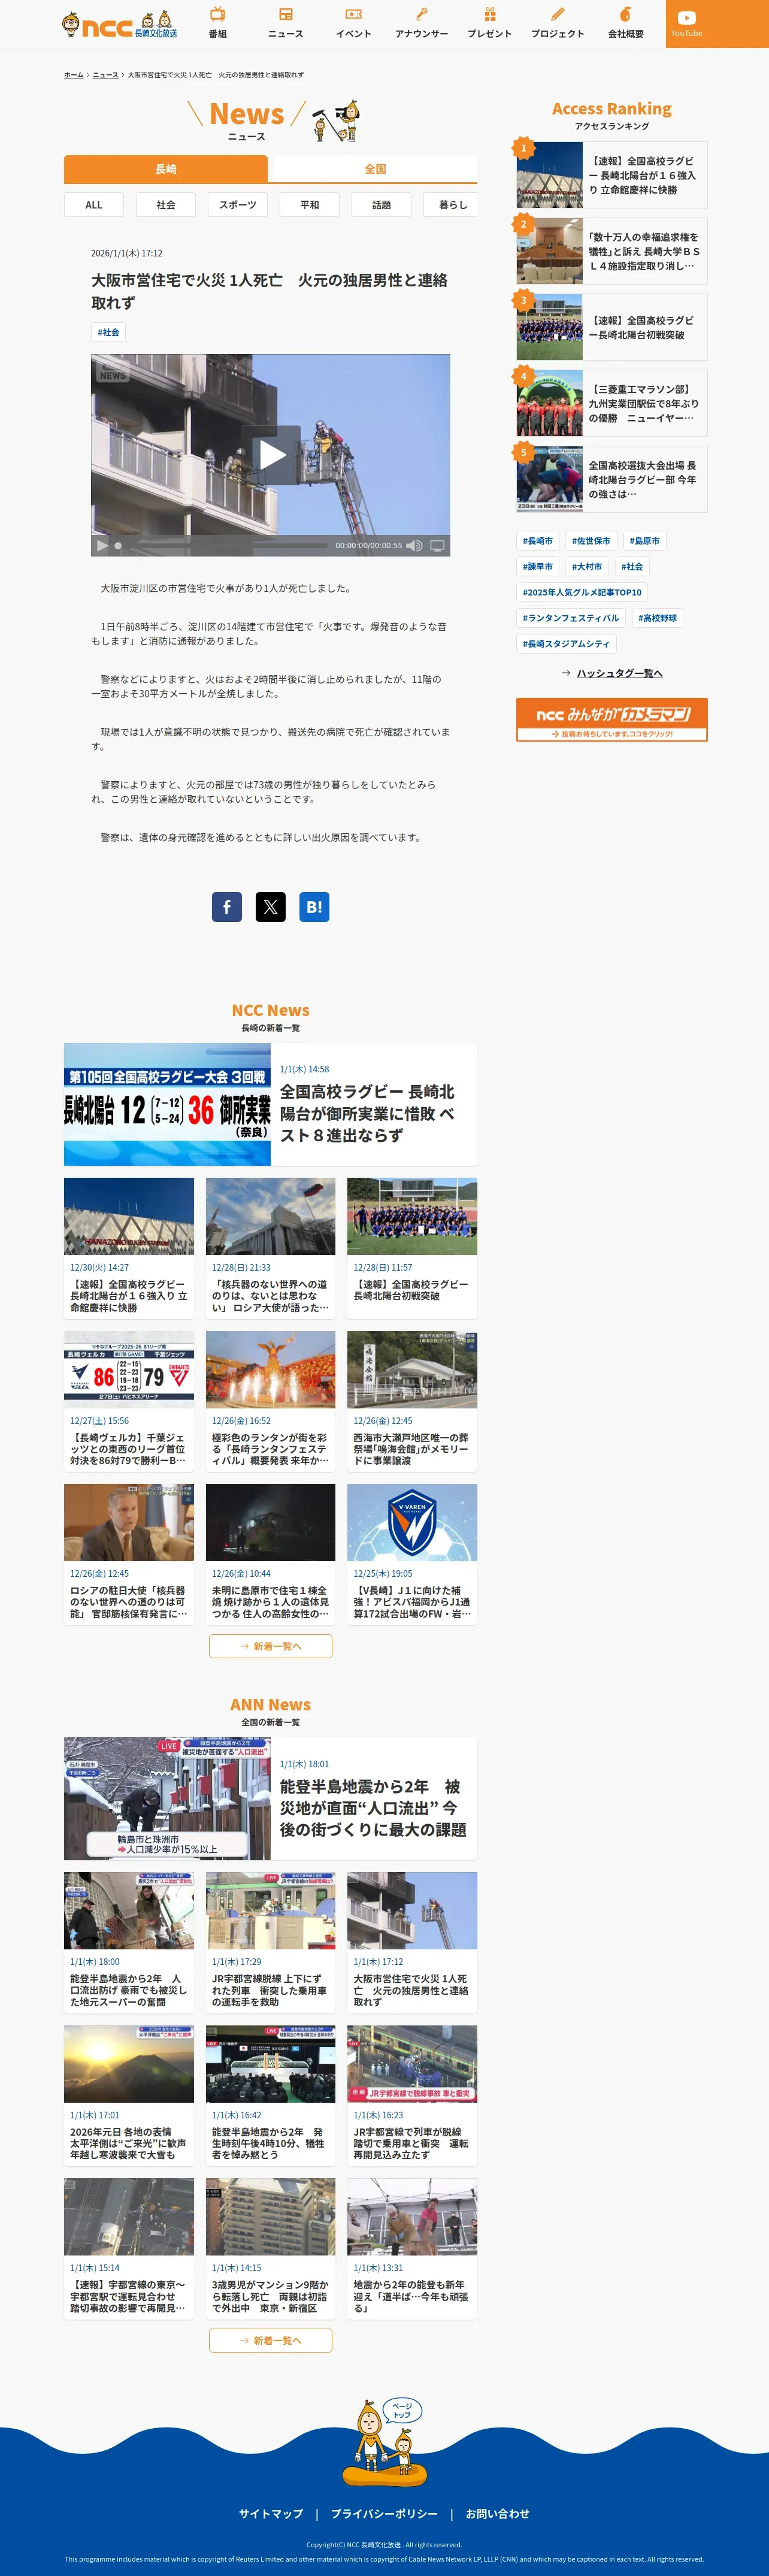
Task: Click 新着一覧へ under NCC News
Action: (270, 1646)
